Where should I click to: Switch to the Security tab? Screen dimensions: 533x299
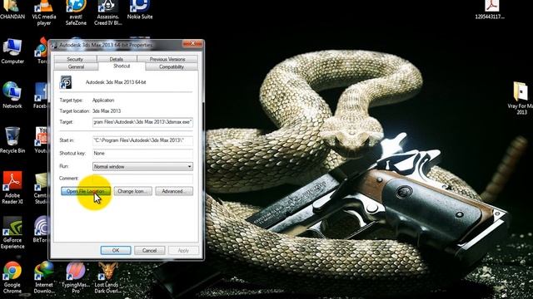[x=75, y=59]
